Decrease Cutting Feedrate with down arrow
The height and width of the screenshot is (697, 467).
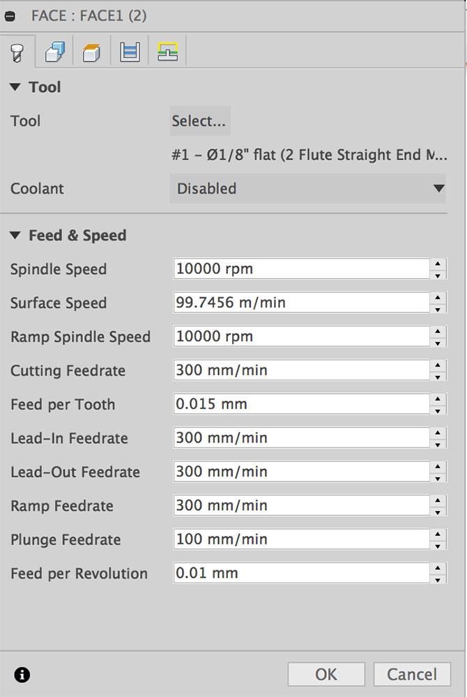(x=437, y=377)
